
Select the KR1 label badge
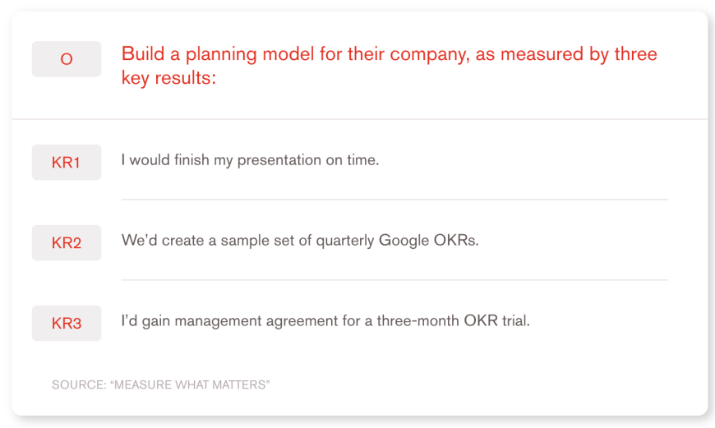(x=67, y=163)
